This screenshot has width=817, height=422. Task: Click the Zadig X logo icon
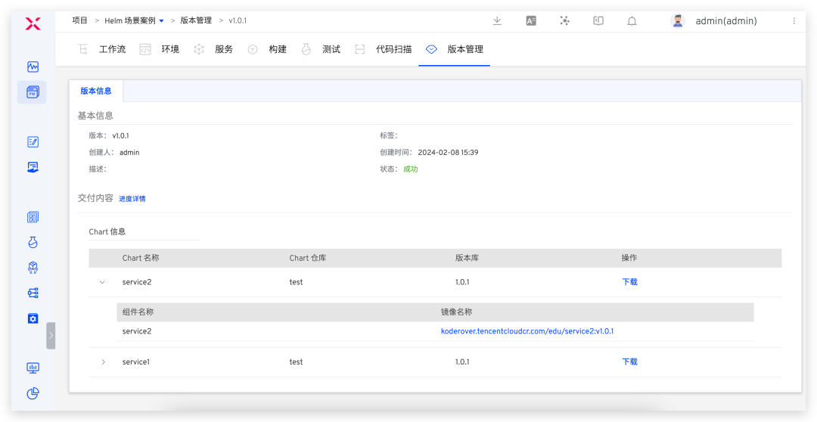pyautogui.click(x=33, y=23)
